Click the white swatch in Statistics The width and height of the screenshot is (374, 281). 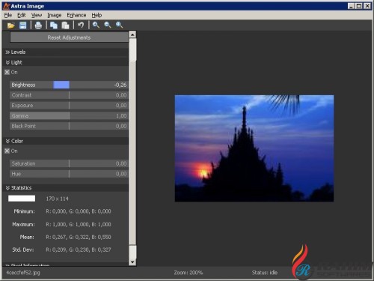[x=22, y=199]
